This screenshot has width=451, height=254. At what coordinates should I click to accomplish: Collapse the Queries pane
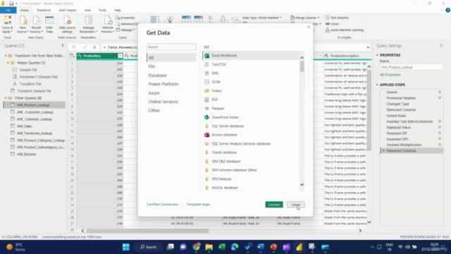pyautogui.click(x=63, y=45)
